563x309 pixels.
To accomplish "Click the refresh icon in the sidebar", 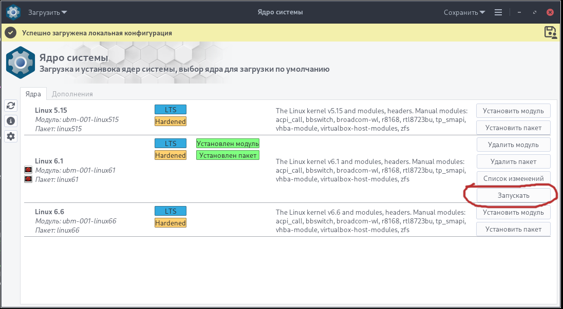I will (11, 106).
